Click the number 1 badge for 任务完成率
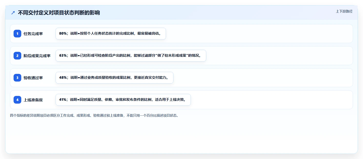The height and width of the screenshot is (159, 363). (17, 34)
